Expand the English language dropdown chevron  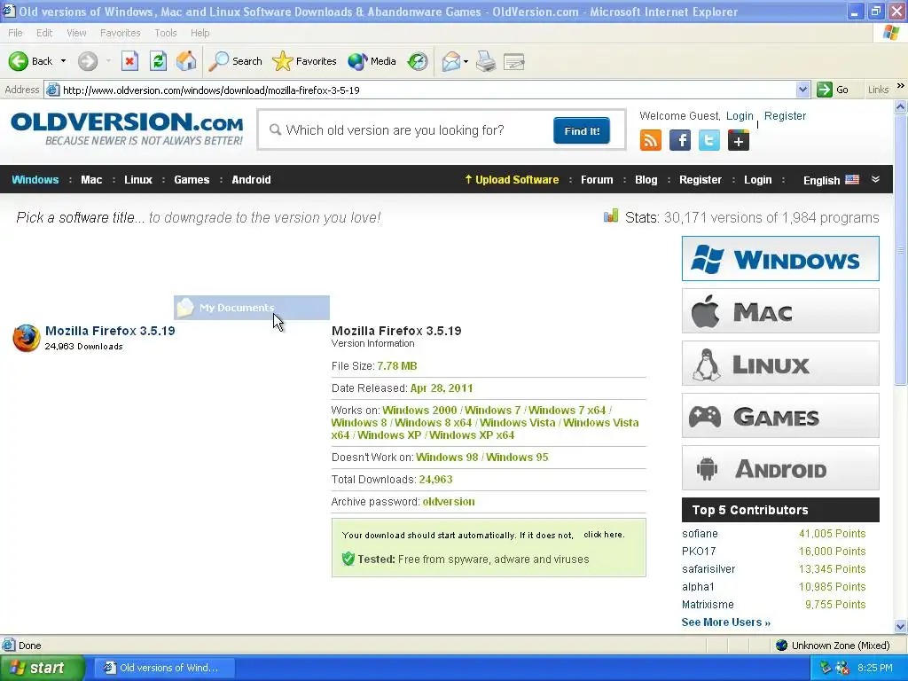tap(875, 179)
